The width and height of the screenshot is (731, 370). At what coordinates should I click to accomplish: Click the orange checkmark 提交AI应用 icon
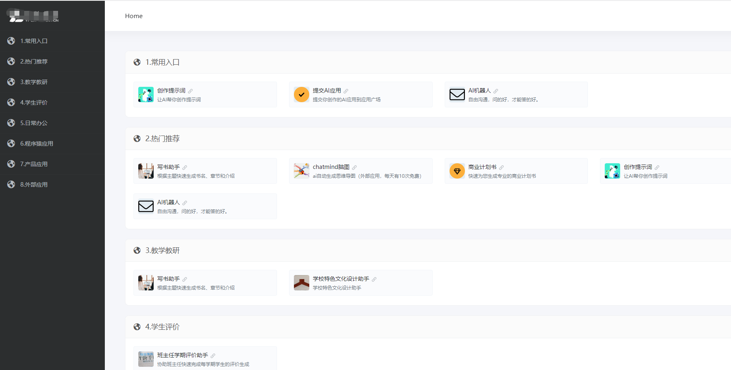pyautogui.click(x=301, y=95)
